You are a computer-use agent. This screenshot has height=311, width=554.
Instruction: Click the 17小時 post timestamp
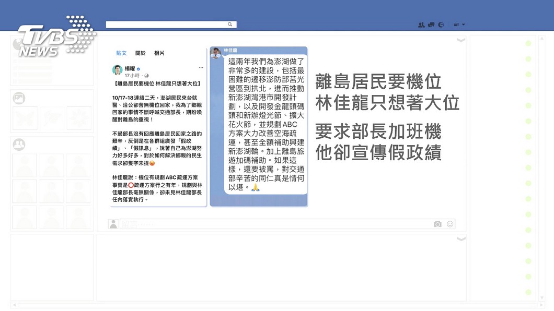coord(132,76)
